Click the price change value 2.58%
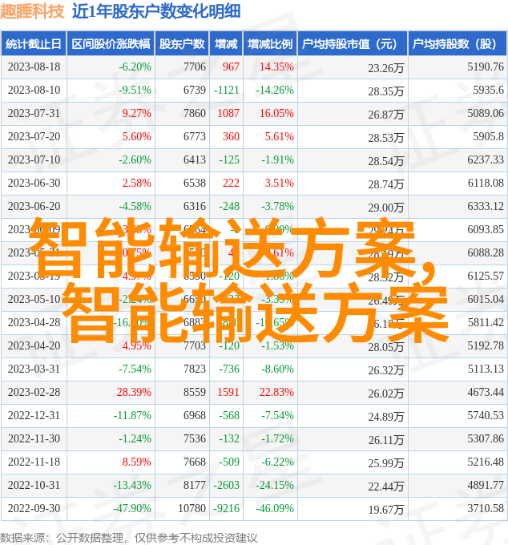This screenshot has width=508, height=545. [136, 184]
